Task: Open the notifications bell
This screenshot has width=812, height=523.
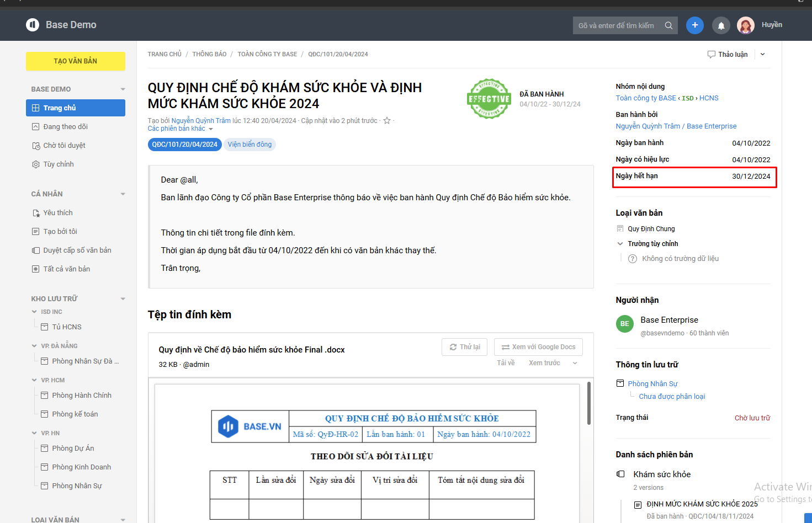Action: (721, 25)
